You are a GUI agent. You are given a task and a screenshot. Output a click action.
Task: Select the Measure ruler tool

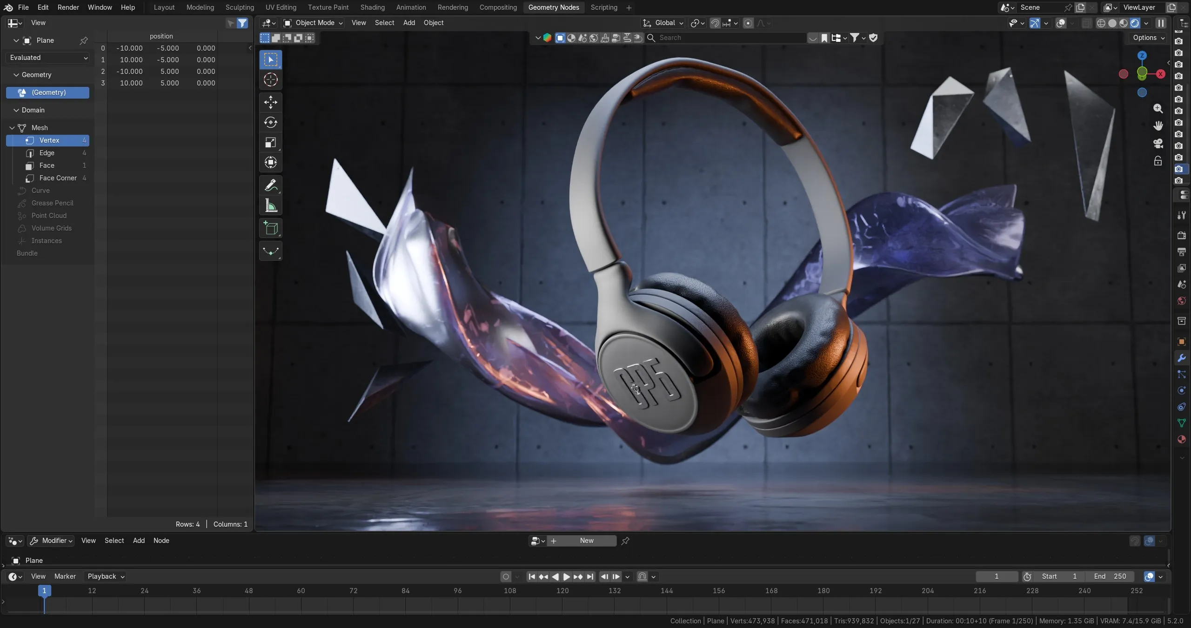point(270,205)
